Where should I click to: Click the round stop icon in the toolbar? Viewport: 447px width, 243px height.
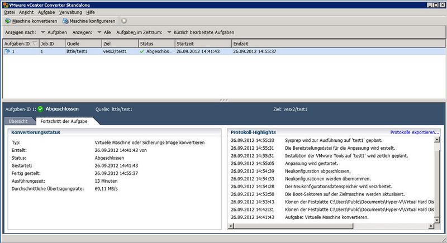tap(124, 21)
